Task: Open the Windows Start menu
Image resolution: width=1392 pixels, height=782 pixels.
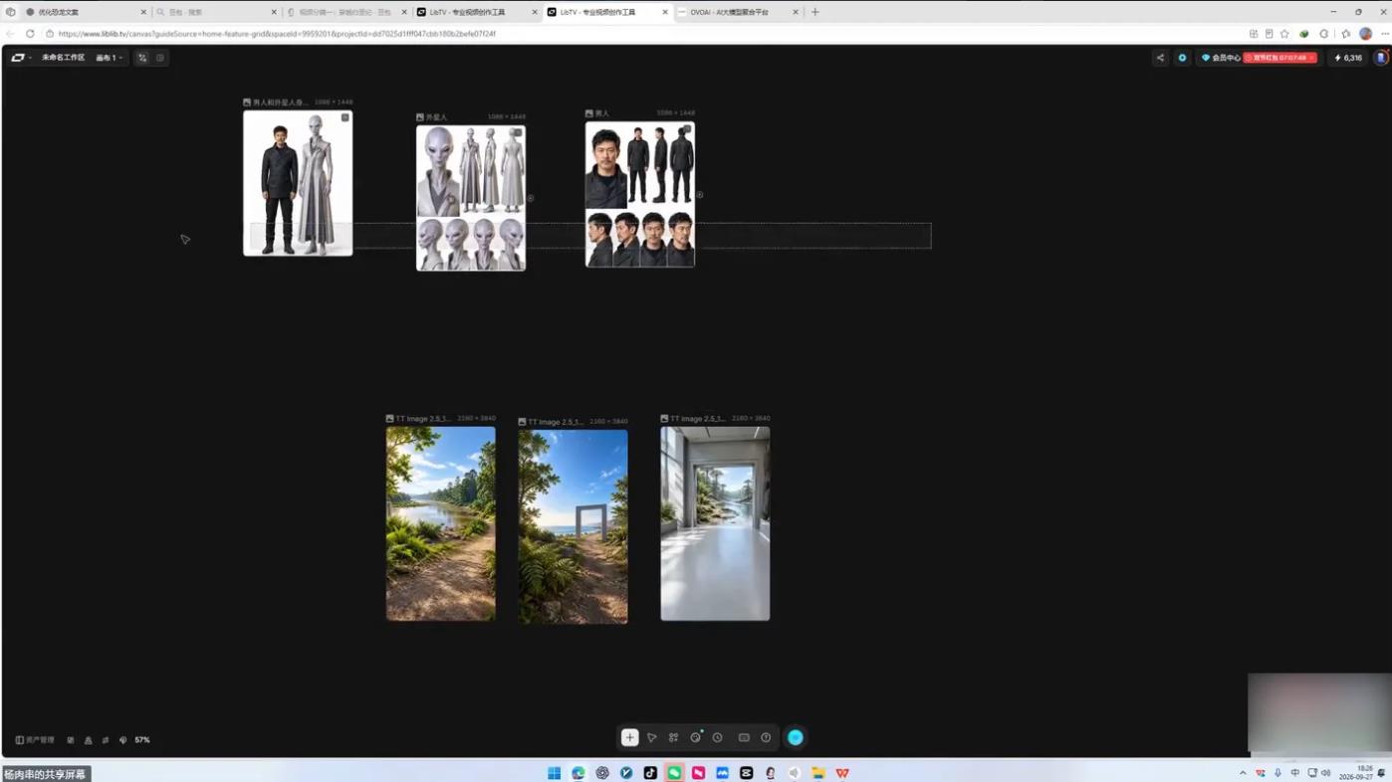Action: pos(554,773)
